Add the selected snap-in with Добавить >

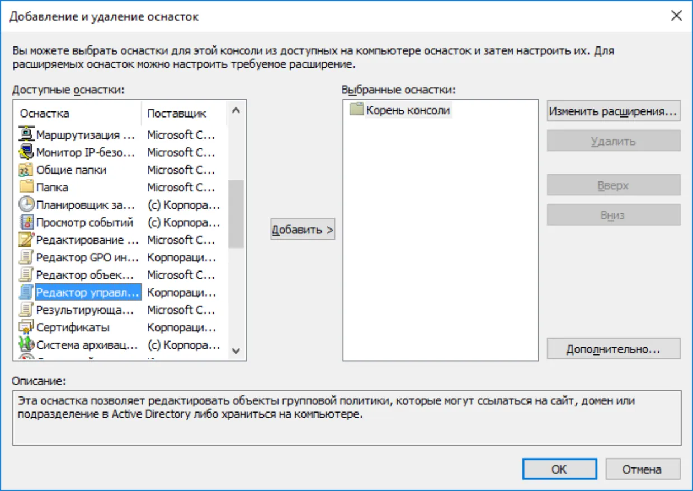coord(303,229)
